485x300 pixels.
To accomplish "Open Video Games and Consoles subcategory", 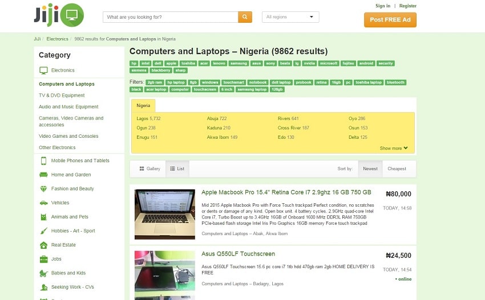I will point(68,136).
